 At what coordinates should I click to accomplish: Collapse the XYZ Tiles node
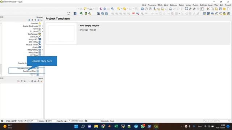pyautogui.click(x=42, y=55)
